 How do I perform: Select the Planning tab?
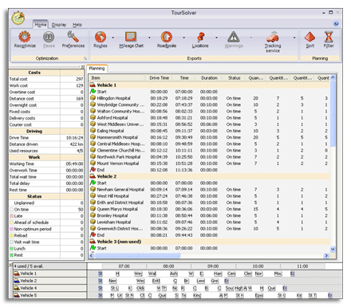[x=97, y=69]
